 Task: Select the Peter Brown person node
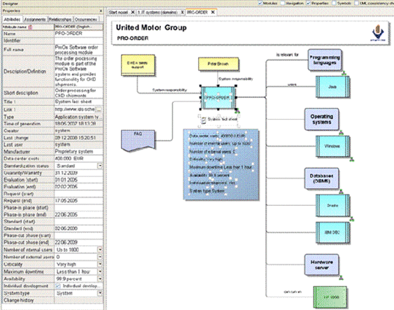point(218,64)
